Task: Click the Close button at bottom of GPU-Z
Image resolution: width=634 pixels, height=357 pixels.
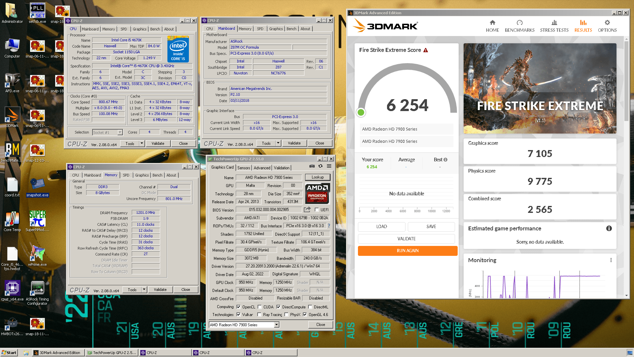Action: pyautogui.click(x=320, y=325)
